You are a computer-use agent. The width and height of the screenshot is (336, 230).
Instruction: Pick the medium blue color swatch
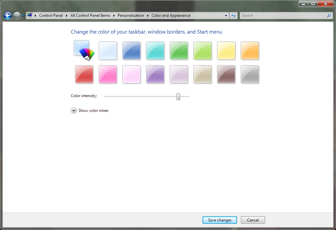pos(132,51)
